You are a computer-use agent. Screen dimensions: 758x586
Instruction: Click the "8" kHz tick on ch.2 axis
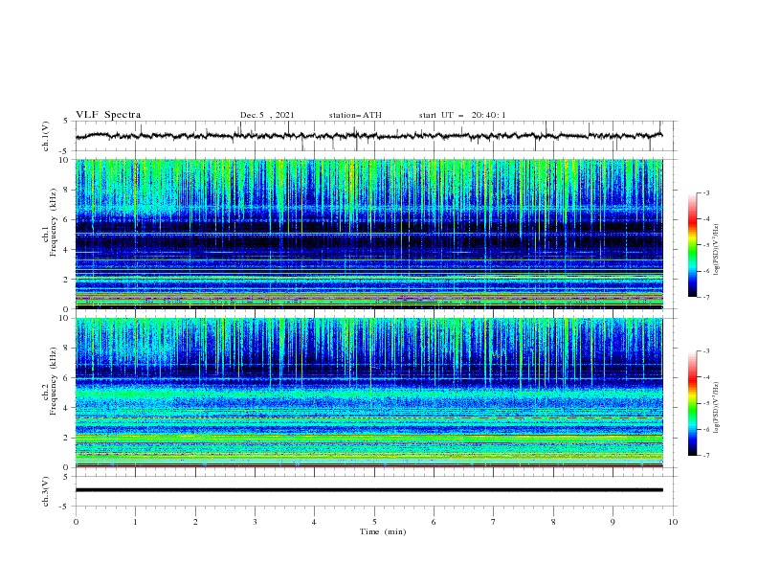[67, 349]
